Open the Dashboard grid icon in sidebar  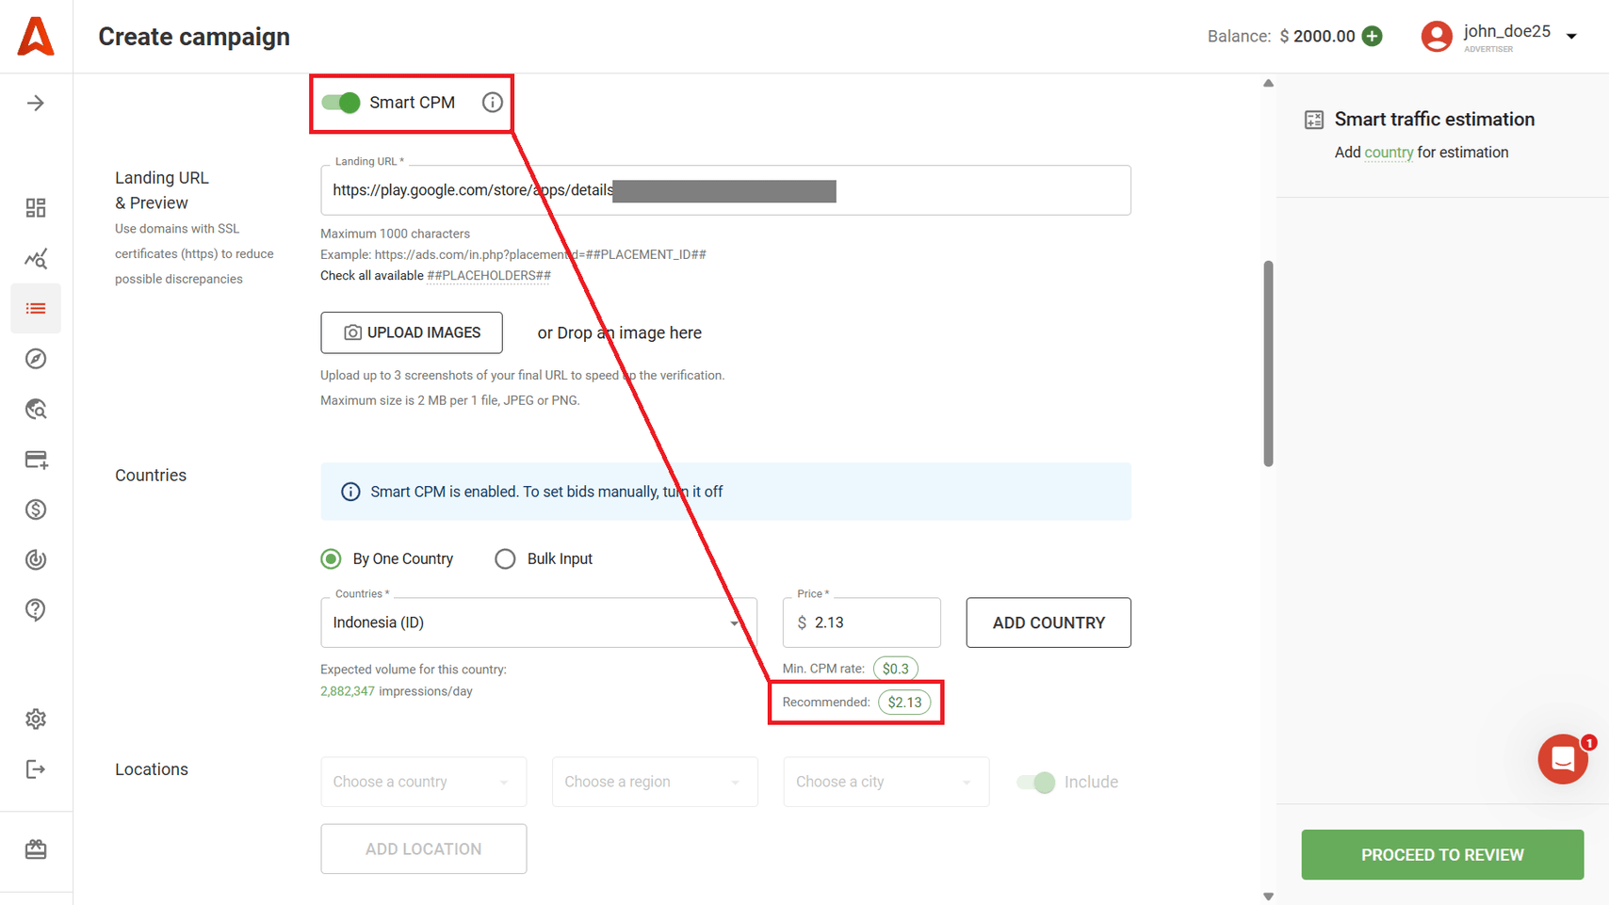click(x=36, y=207)
